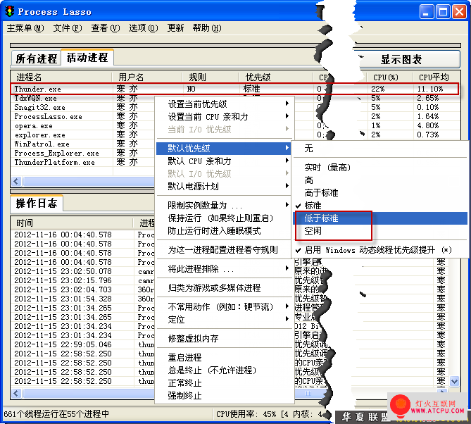
Task: Expand the 定位 submenu
Action: 223,320
